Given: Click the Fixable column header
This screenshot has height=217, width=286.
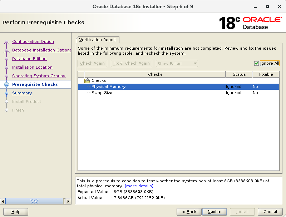Looking at the screenshot, I should [x=266, y=74].
